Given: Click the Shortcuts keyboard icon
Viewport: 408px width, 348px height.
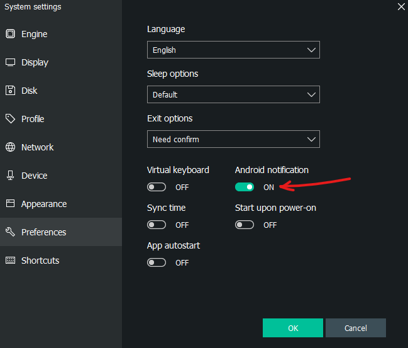Looking at the screenshot, I should point(11,261).
